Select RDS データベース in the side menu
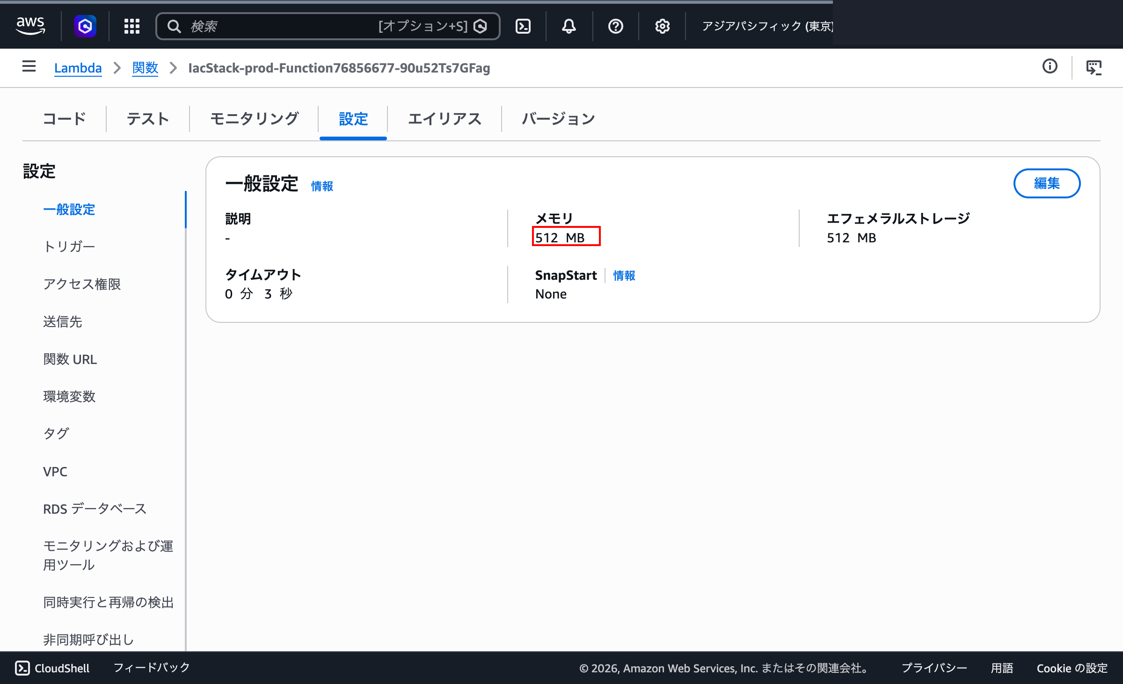This screenshot has height=684, width=1123. [x=95, y=509]
